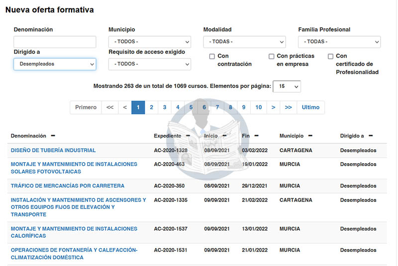Enable the Con contratación checkbox
This screenshot has width=398, height=266.
click(x=212, y=56)
